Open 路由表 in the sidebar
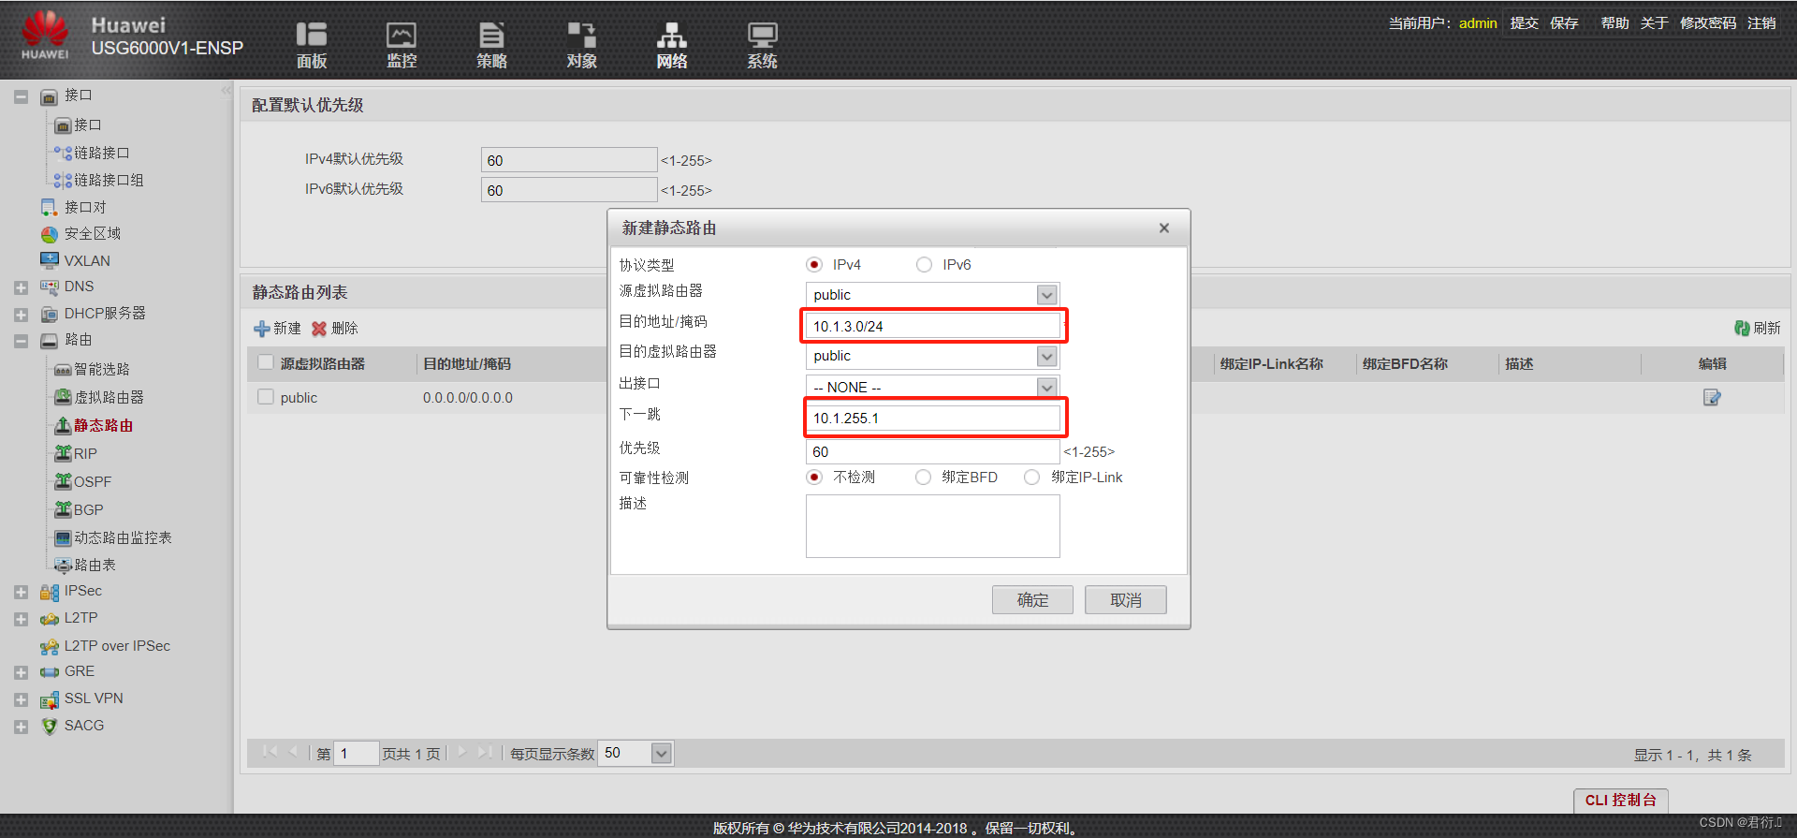This screenshot has height=838, width=1797. pyautogui.click(x=95, y=565)
